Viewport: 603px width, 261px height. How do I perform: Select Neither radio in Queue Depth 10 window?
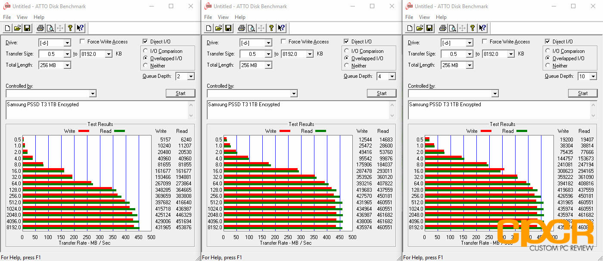click(x=548, y=66)
